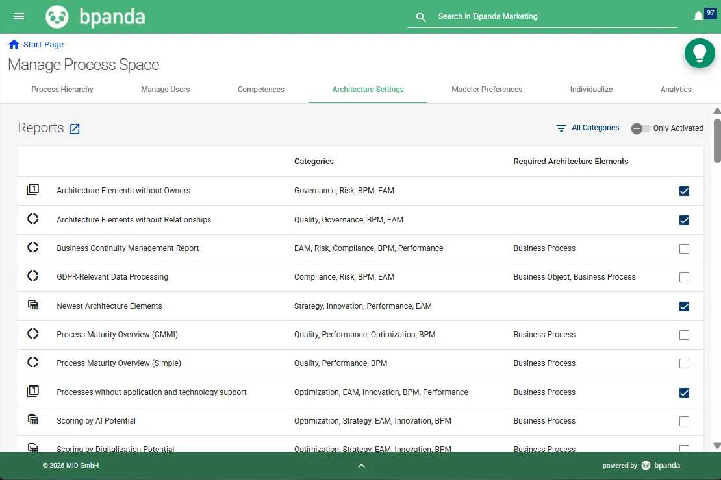Open the lightbulb help button
Image resolution: width=721 pixels, height=480 pixels.
pos(700,54)
